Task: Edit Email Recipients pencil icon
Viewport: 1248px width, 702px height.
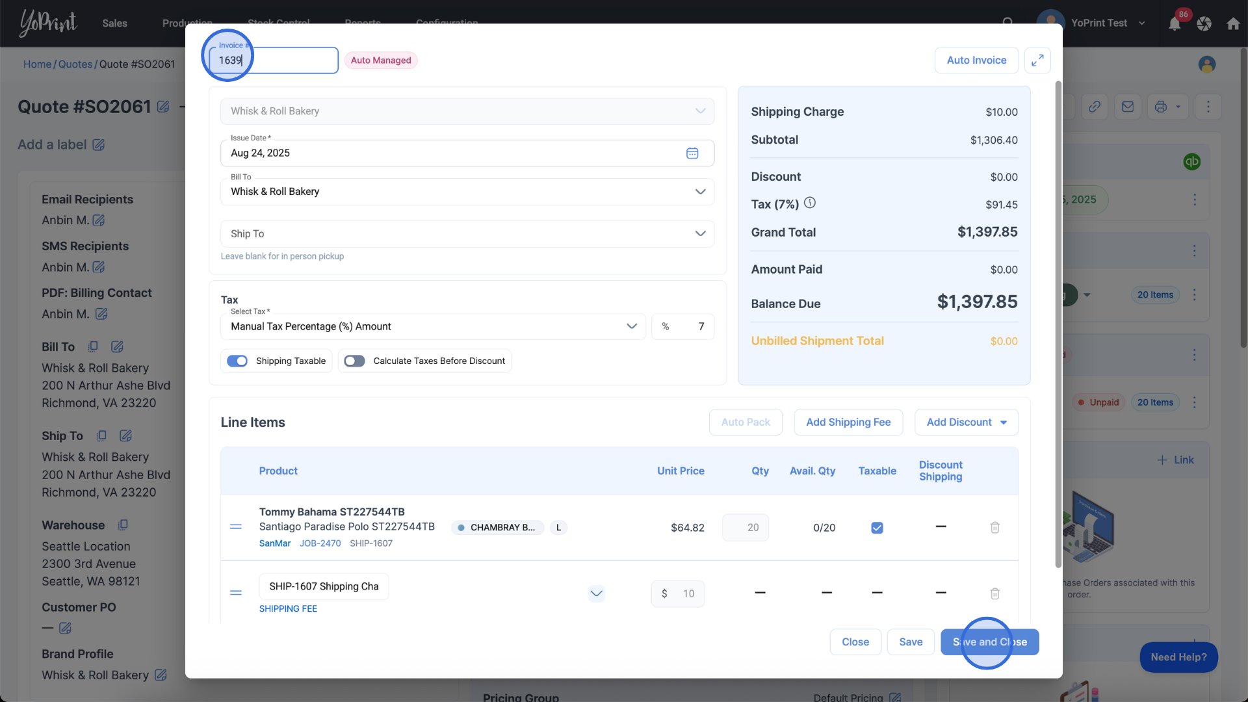Action: coord(99,220)
